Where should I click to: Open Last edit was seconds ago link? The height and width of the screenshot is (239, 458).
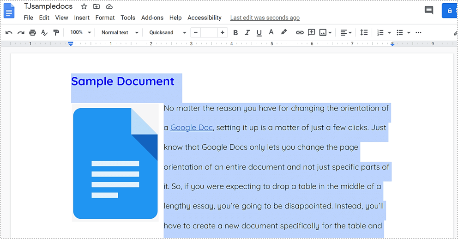click(x=265, y=18)
